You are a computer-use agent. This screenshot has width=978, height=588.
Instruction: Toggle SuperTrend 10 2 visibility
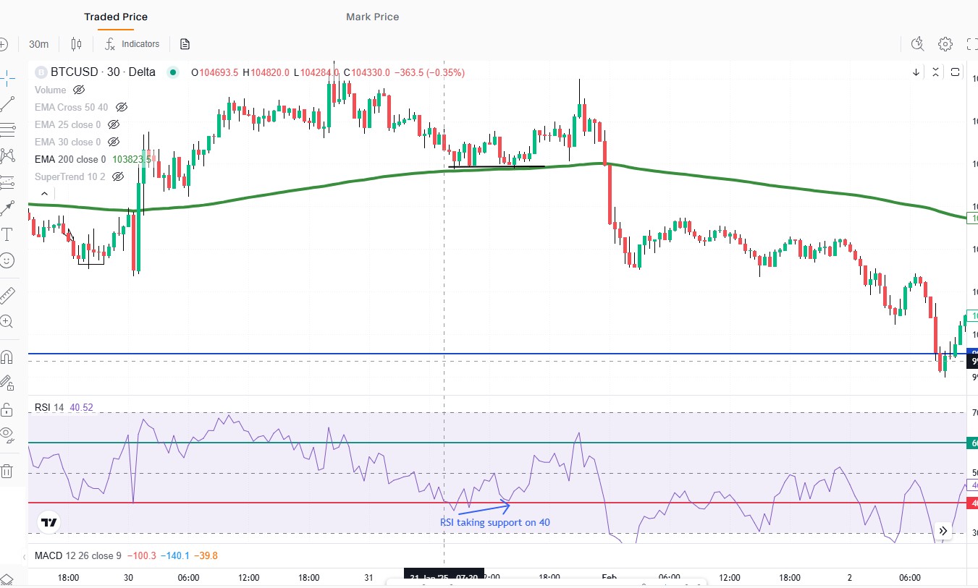[117, 176]
